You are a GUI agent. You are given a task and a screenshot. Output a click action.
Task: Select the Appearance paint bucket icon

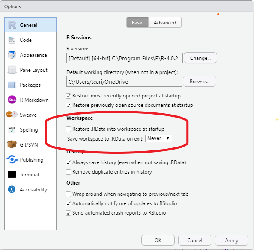12,55
